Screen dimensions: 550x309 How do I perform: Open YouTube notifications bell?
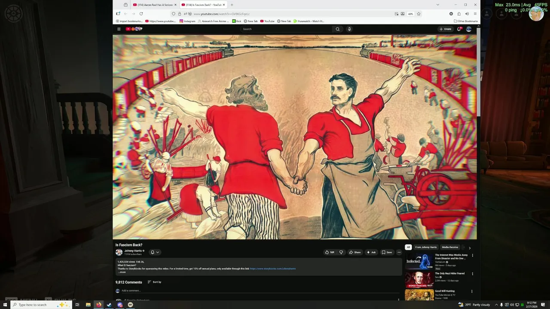tap(459, 29)
